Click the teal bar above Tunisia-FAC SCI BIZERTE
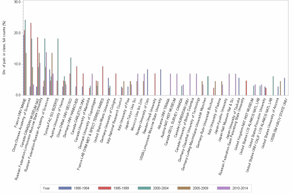 tap(58, 67)
